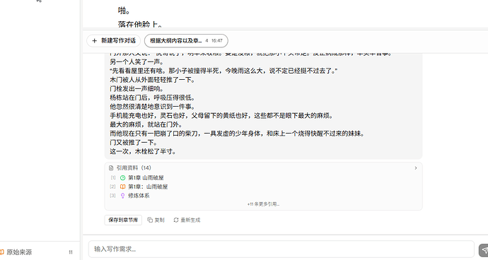Start a new writing conversation (新建写作对话)
Viewport: 488px width, 260px height.
click(x=114, y=41)
